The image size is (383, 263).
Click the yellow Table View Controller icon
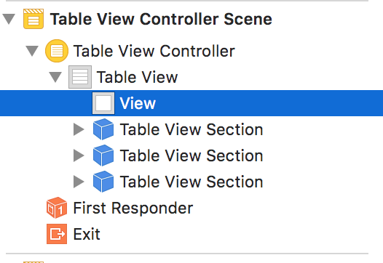tap(57, 51)
